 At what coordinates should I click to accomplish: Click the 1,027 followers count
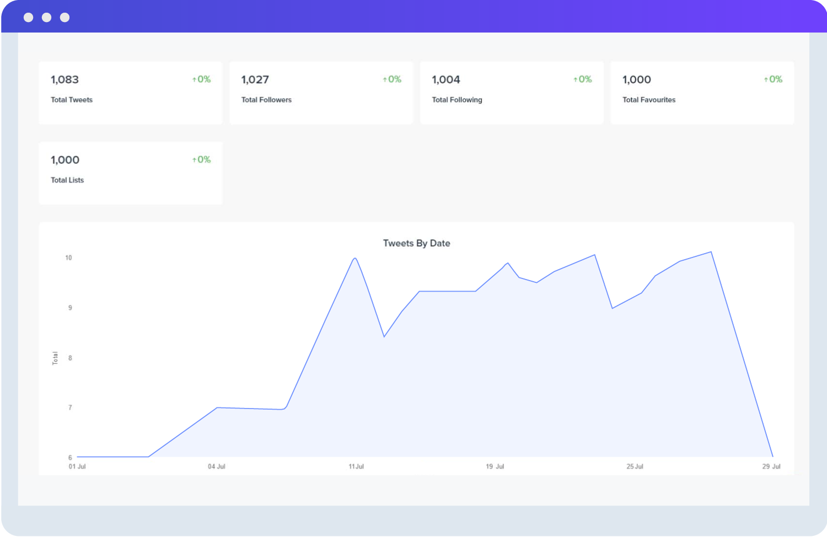click(255, 80)
